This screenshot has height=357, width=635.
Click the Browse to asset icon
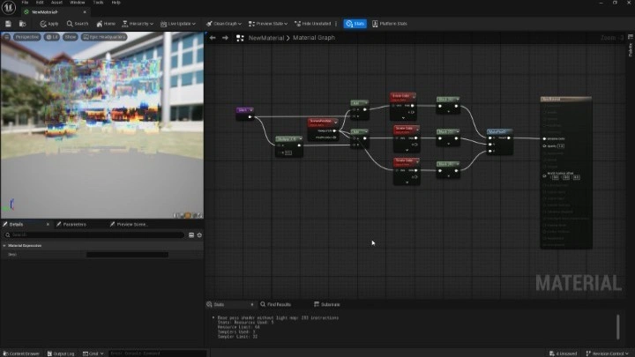click(x=20, y=24)
